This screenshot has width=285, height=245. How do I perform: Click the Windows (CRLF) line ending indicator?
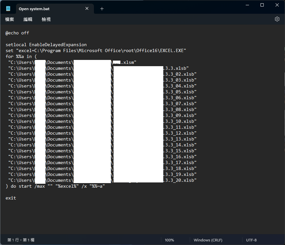(x=208, y=240)
